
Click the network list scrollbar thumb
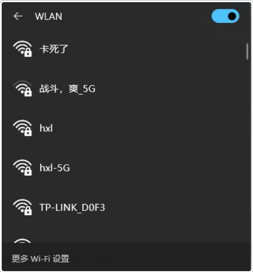point(247,51)
